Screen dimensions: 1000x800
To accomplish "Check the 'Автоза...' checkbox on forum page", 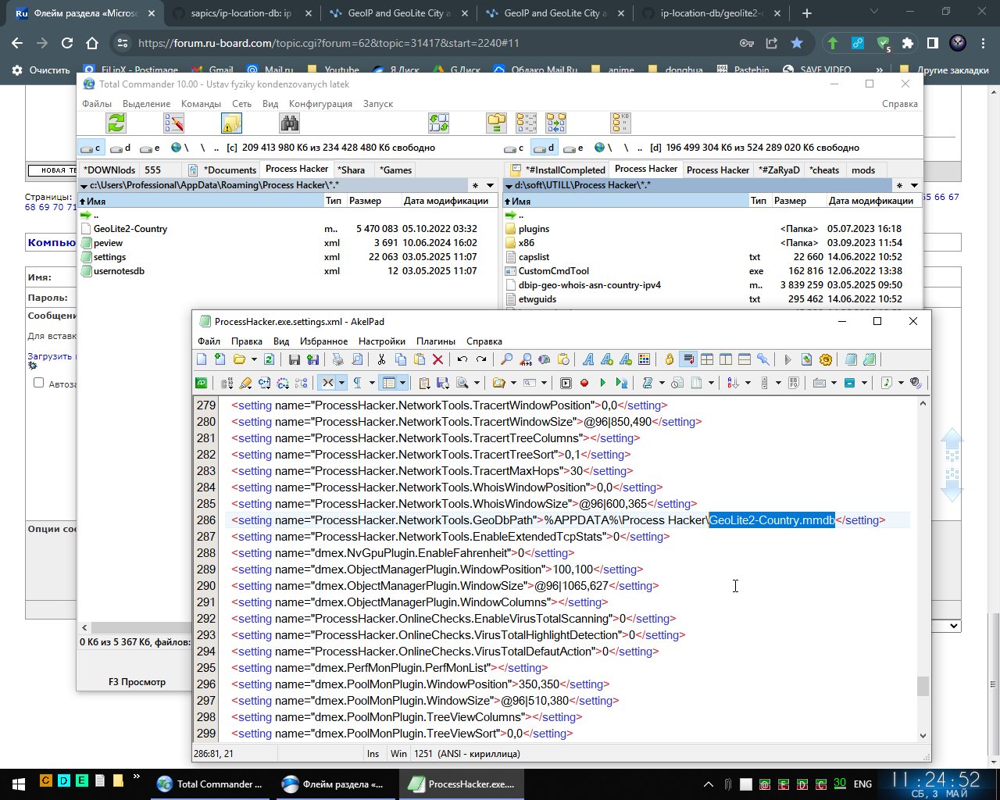I will [x=38, y=383].
